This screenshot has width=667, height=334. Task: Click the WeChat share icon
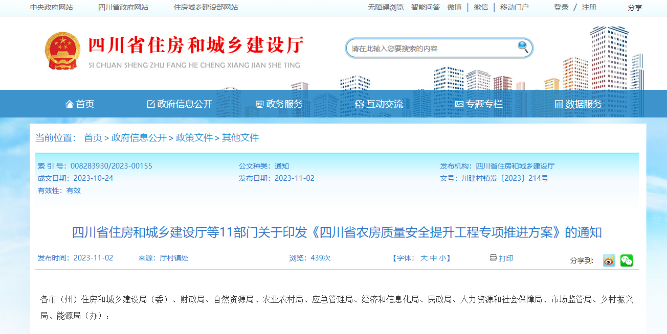626,260
